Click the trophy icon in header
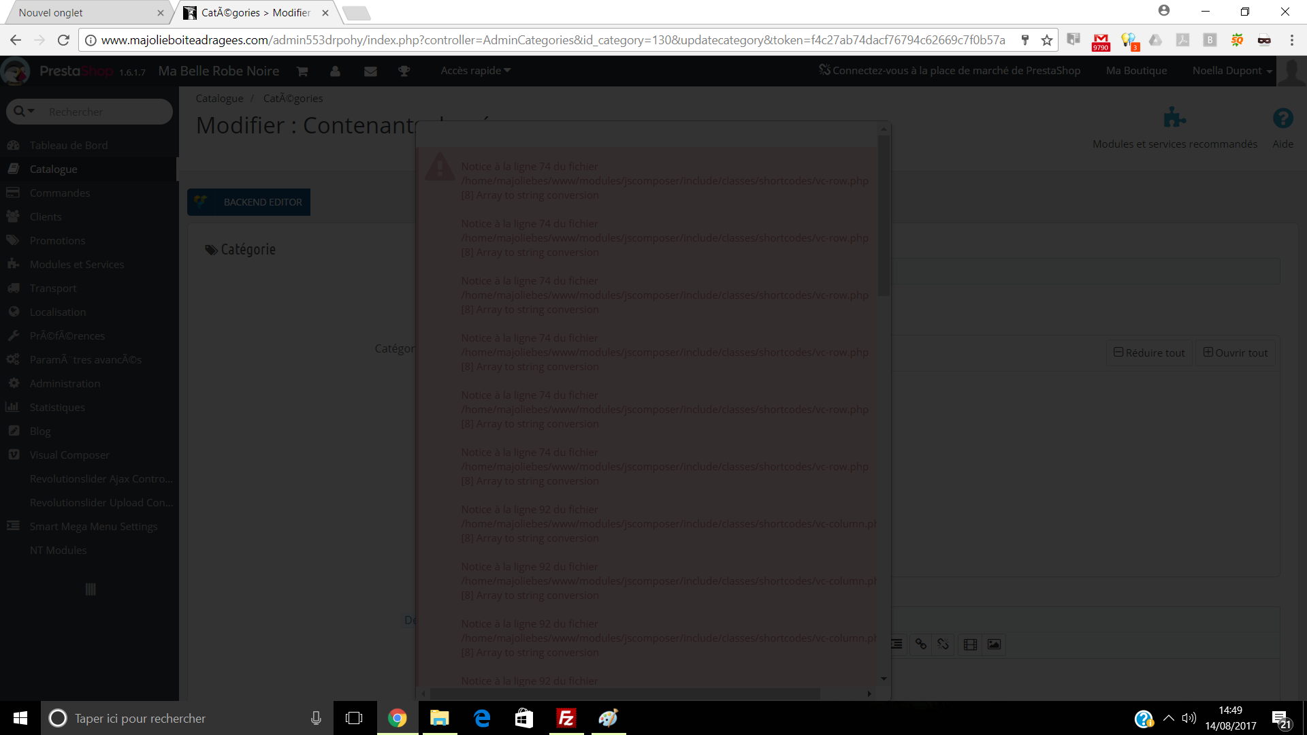 click(x=404, y=71)
